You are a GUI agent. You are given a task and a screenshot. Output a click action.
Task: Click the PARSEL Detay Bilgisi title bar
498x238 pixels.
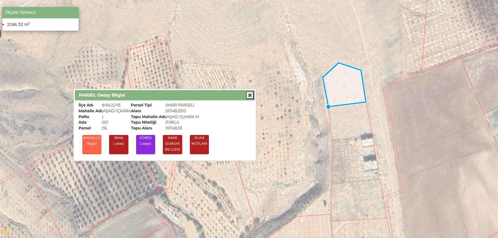coord(154,95)
